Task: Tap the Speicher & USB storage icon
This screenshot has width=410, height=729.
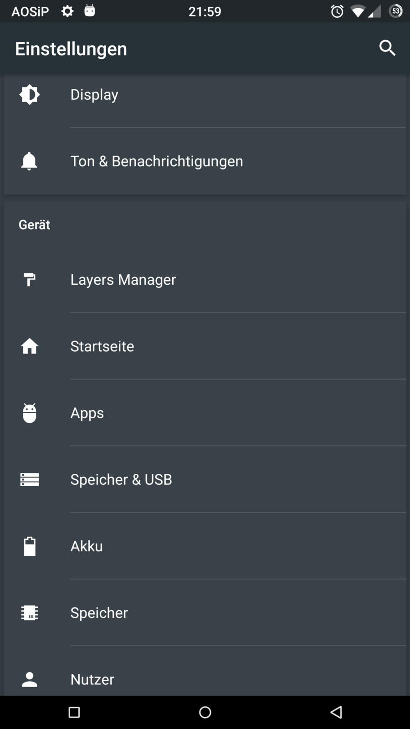Action: coord(30,479)
